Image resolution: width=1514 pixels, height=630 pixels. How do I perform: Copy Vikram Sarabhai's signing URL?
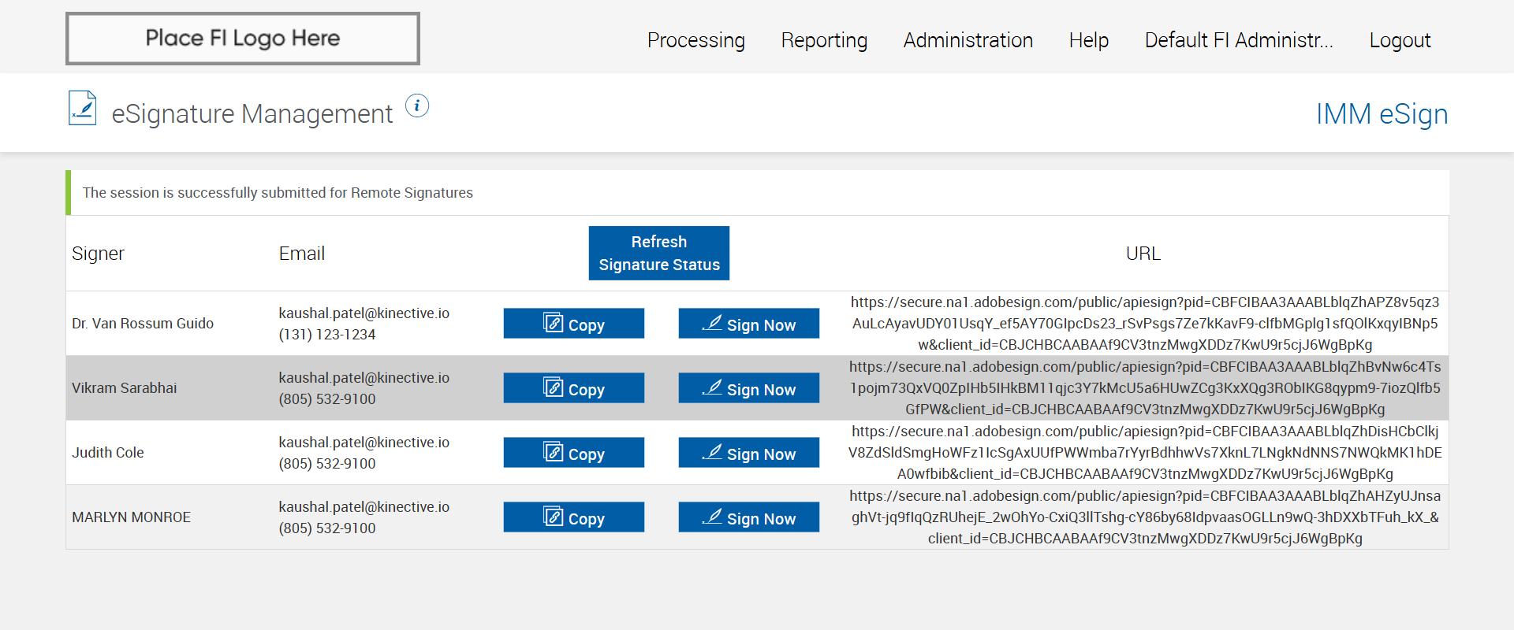coord(574,388)
